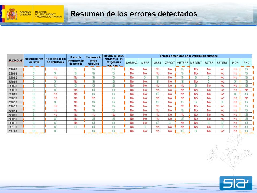Click the PHC column header

click(x=247, y=62)
